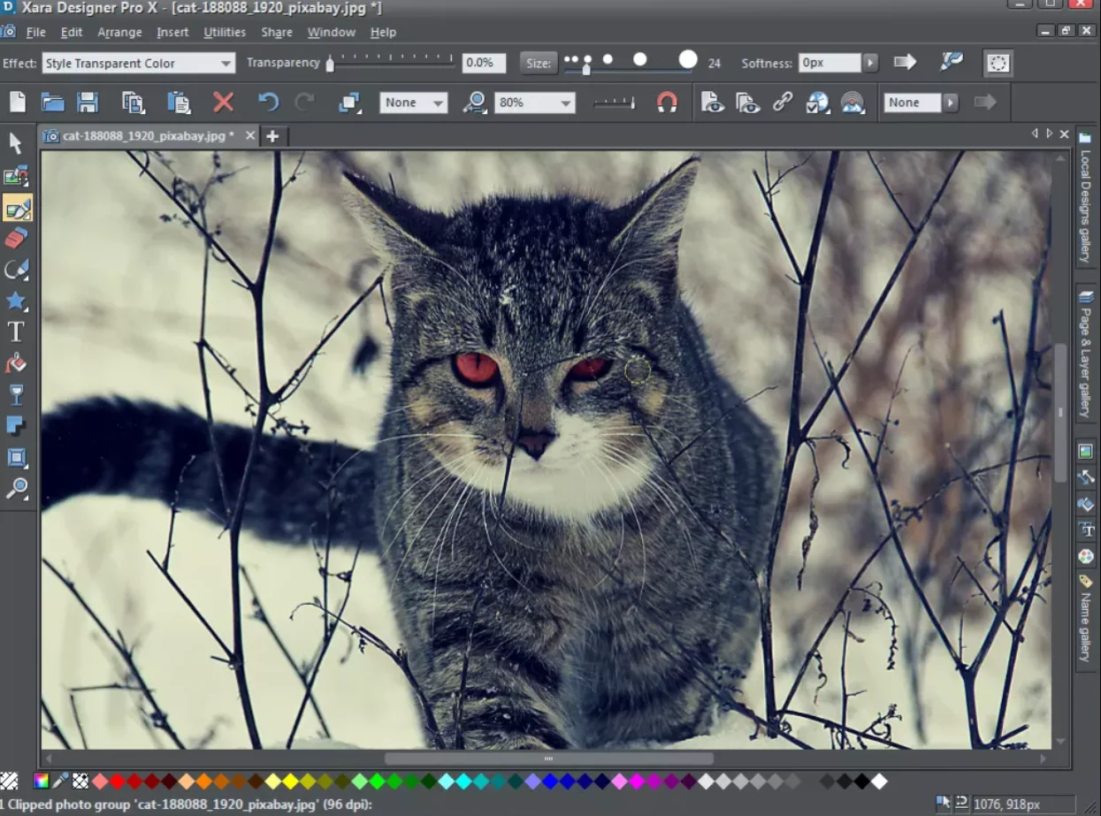Click the chain Link icon
The width and height of the screenshot is (1101, 816).
783,102
